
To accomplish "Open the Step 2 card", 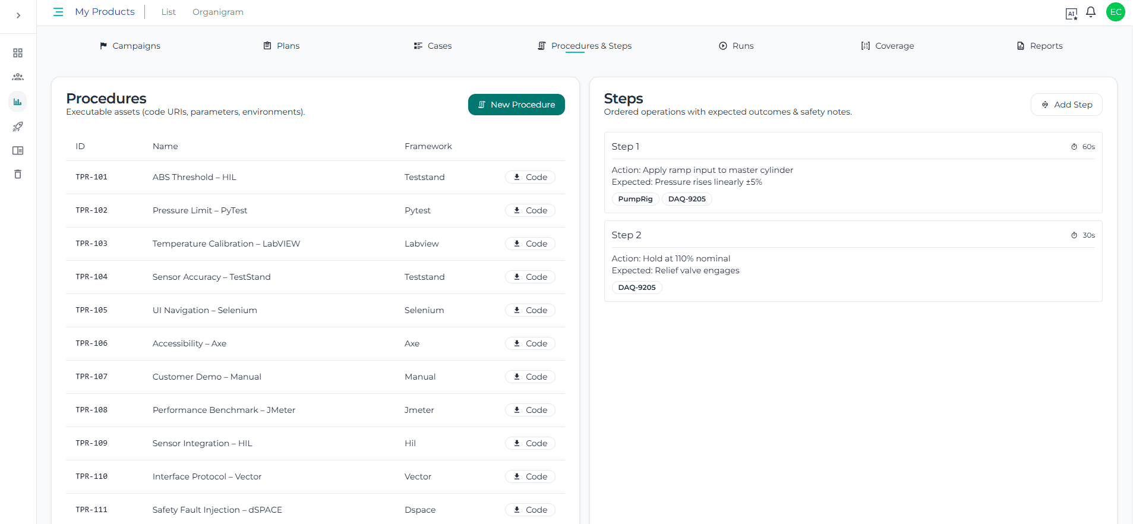I will pyautogui.click(x=853, y=235).
